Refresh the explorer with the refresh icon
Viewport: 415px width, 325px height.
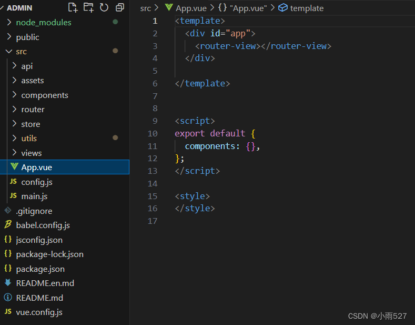[x=104, y=8]
